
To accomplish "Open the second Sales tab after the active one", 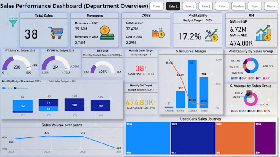I will coord(206,7).
